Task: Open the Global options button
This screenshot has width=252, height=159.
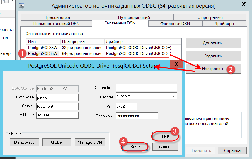Action: (x=57, y=142)
